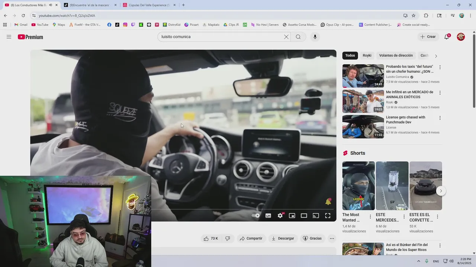Cast the video to a TV
476x267 pixels.
pyautogui.click(x=316, y=215)
